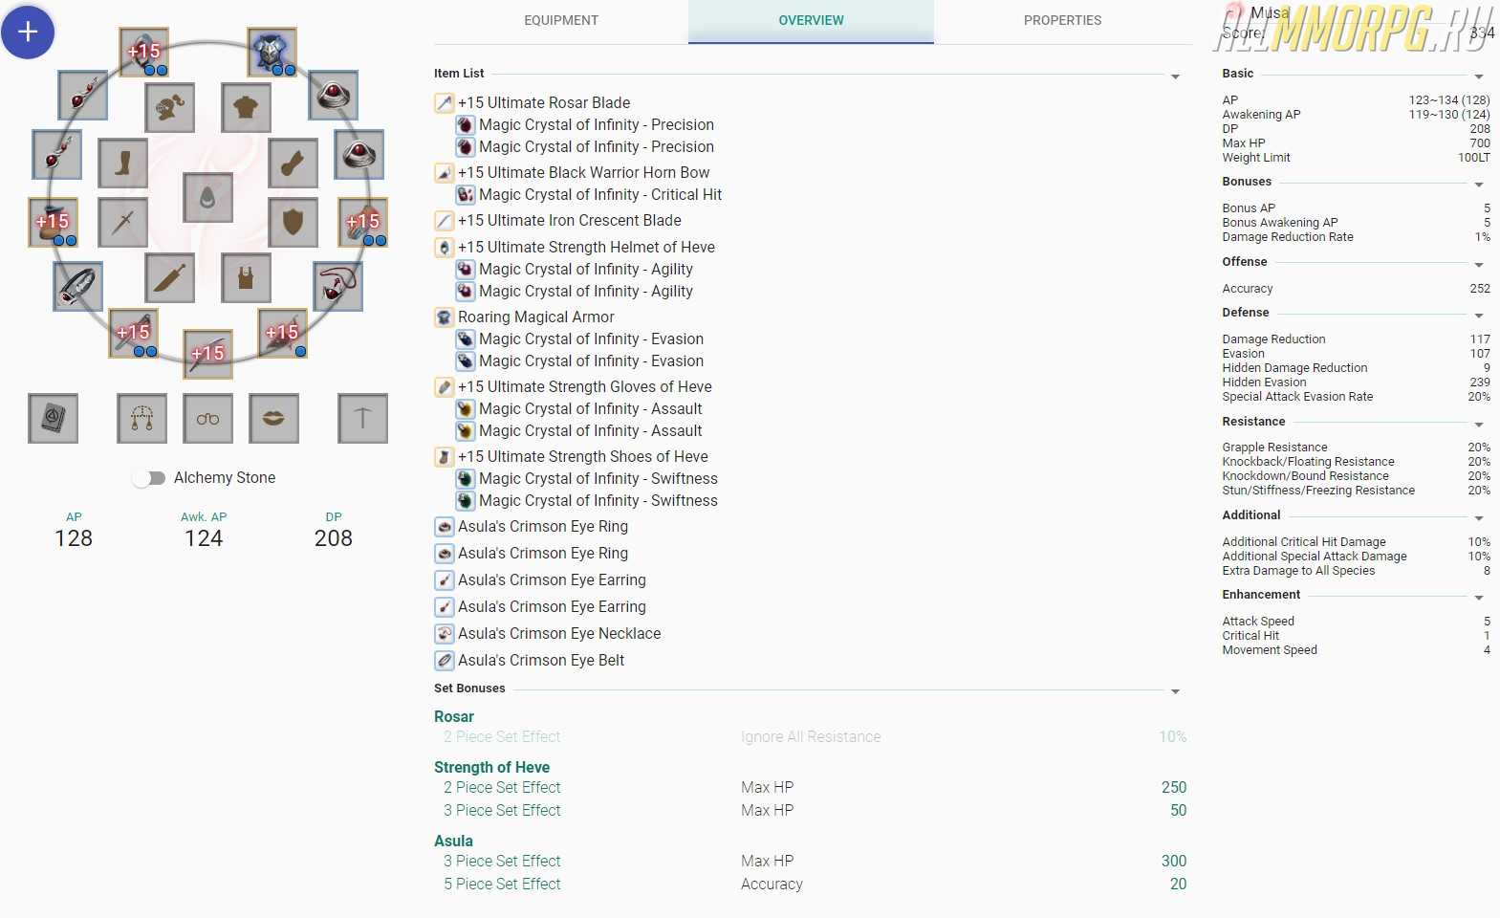Select the pickaxe tool slot icon
The height and width of the screenshot is (918, 1500).
coord(362,419)
